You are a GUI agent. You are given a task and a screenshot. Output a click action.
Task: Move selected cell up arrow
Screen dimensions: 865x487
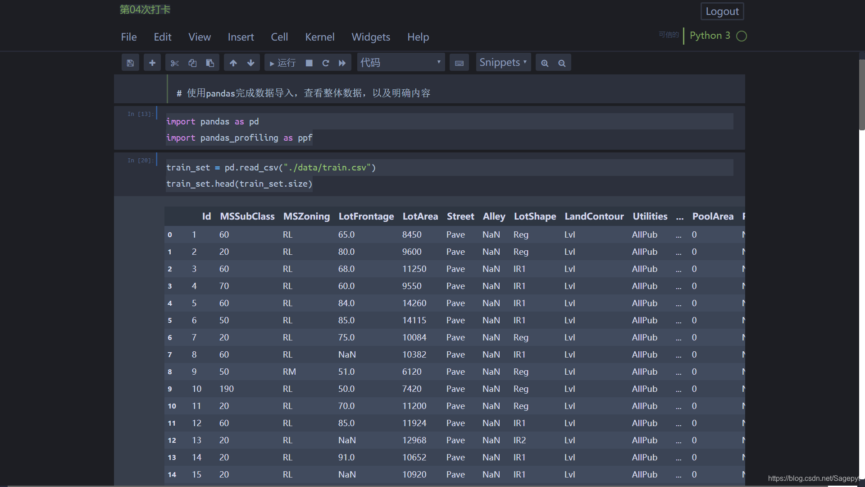[x=233, y=63]
